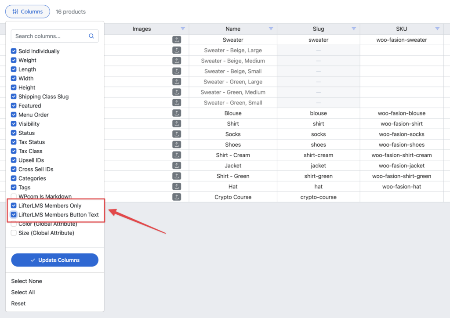Uncheck the Width column checkbox
450x318 pixels.
pos(14,78)
